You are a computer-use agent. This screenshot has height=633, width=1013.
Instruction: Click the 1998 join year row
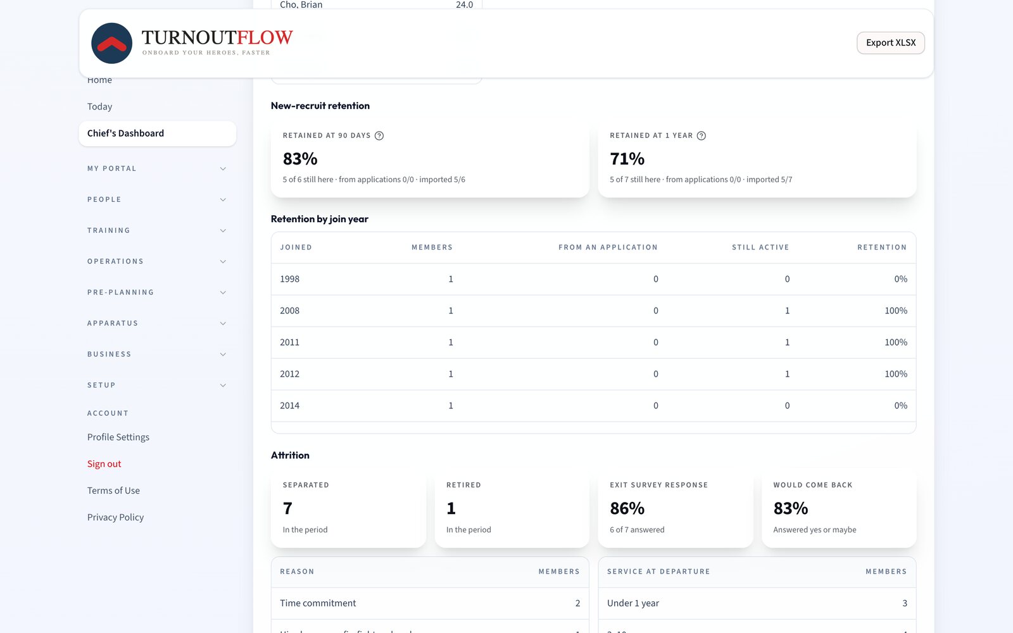tap(593, 279)
